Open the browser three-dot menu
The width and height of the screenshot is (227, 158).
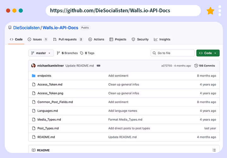pyautogui.click(x=220, y=11)
